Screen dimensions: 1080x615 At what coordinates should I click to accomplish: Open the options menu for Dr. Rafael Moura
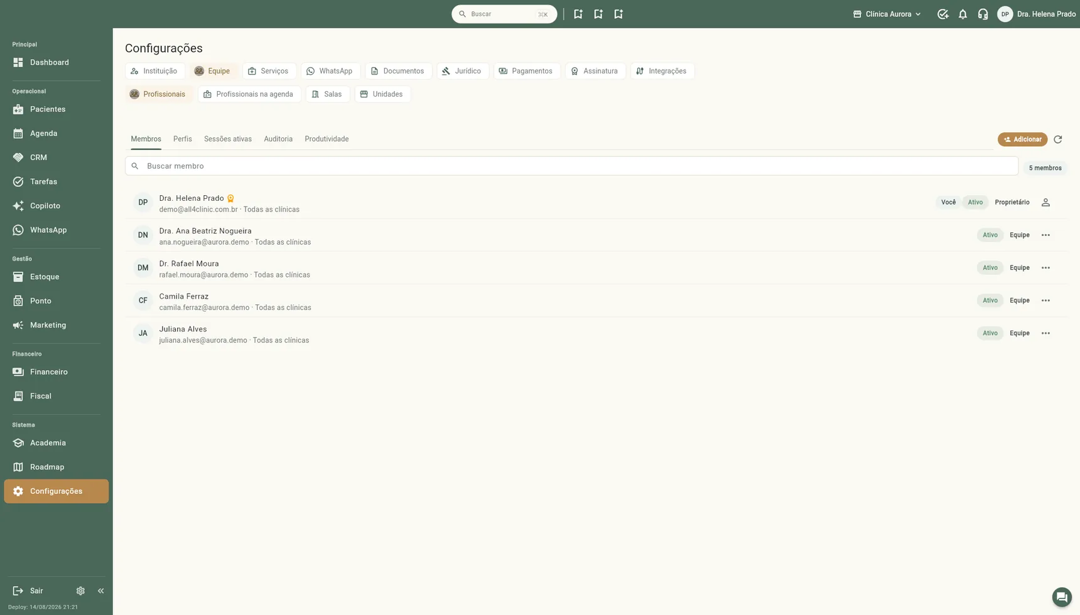click(x=1045, y=268)
